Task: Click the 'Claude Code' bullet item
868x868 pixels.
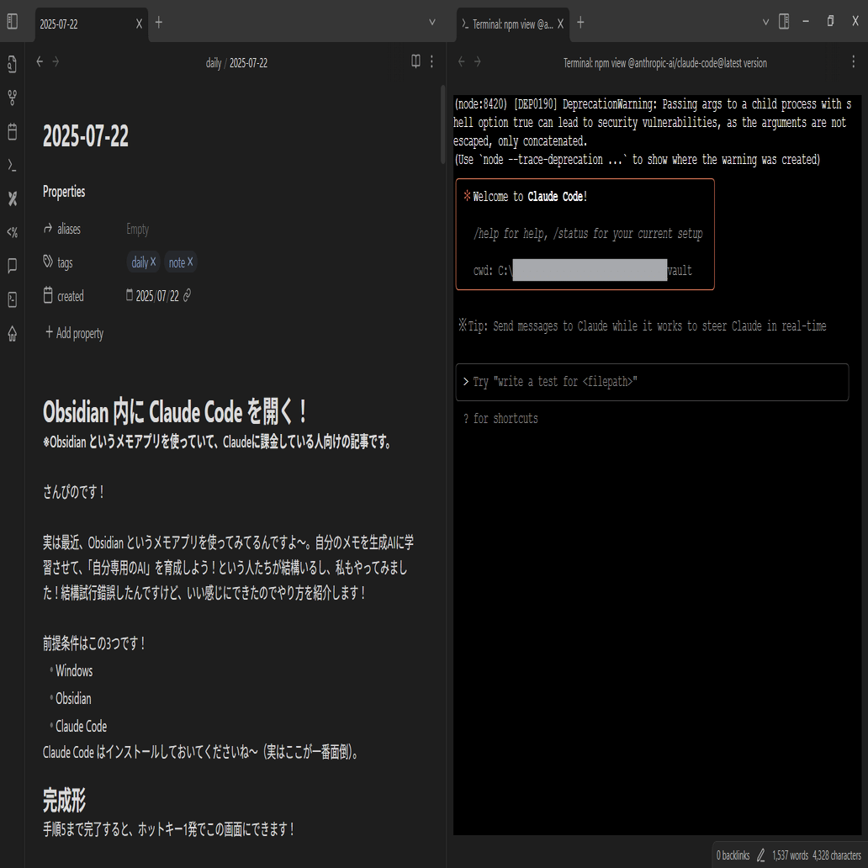Action: (81, 727)
